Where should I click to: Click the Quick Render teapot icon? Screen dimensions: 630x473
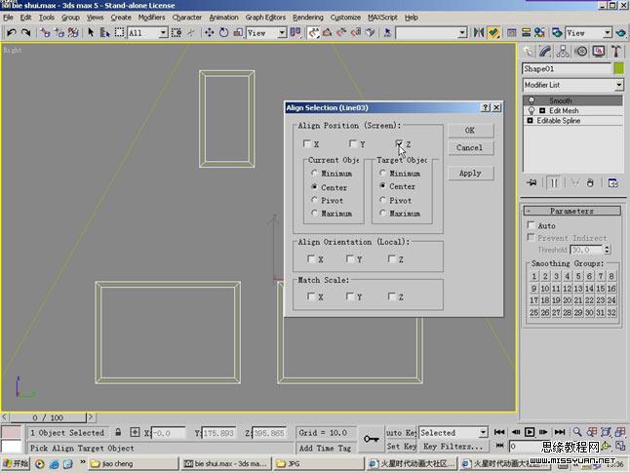[620, 32]
